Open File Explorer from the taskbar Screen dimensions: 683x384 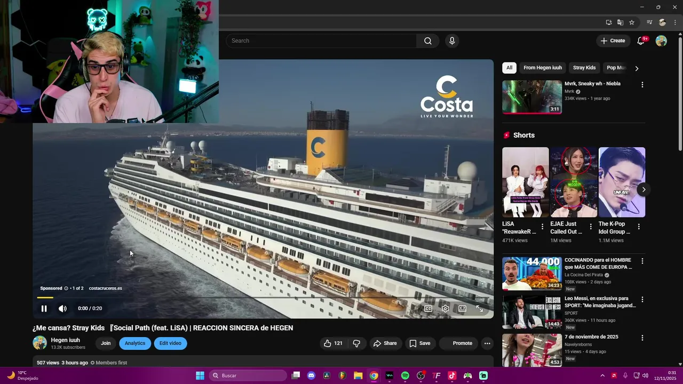[358, 375]
